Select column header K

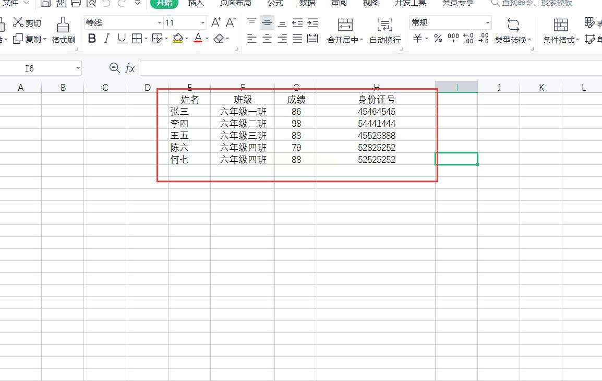pyautogui.click(x=541, y=88)
